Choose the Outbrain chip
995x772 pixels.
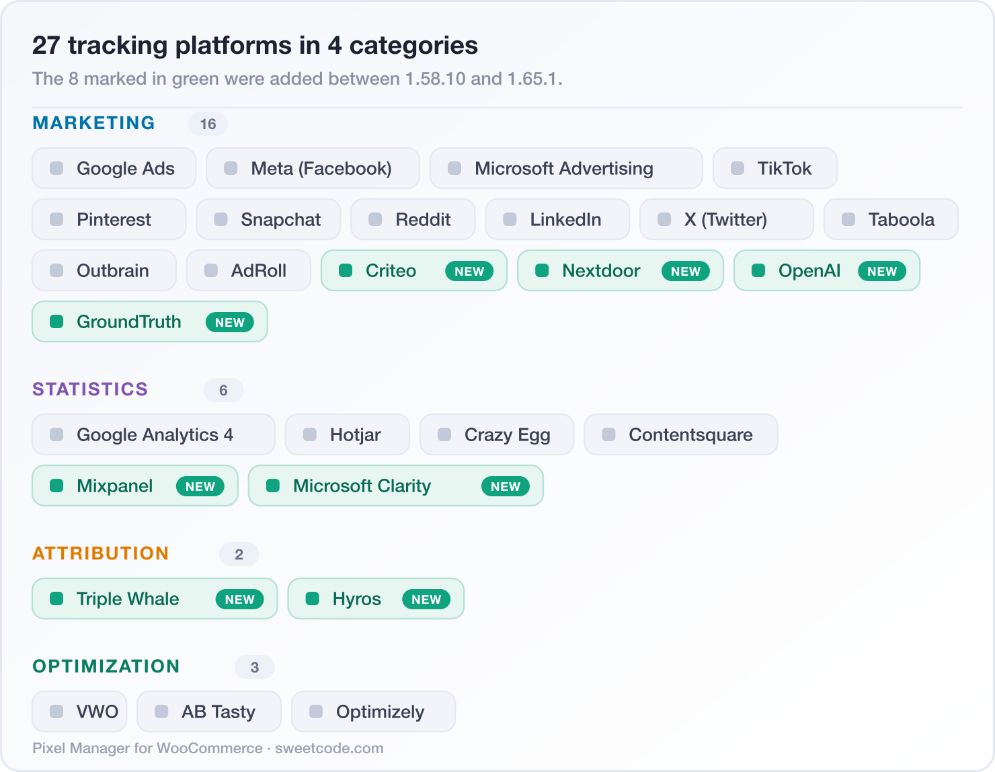[104, 270]
